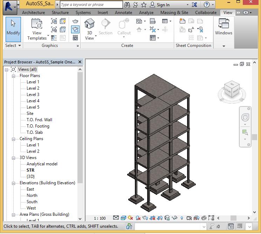Click the View Reference icon
Image resolution: width=261 pixels, height=234 pixels.
tap(200, 30)
